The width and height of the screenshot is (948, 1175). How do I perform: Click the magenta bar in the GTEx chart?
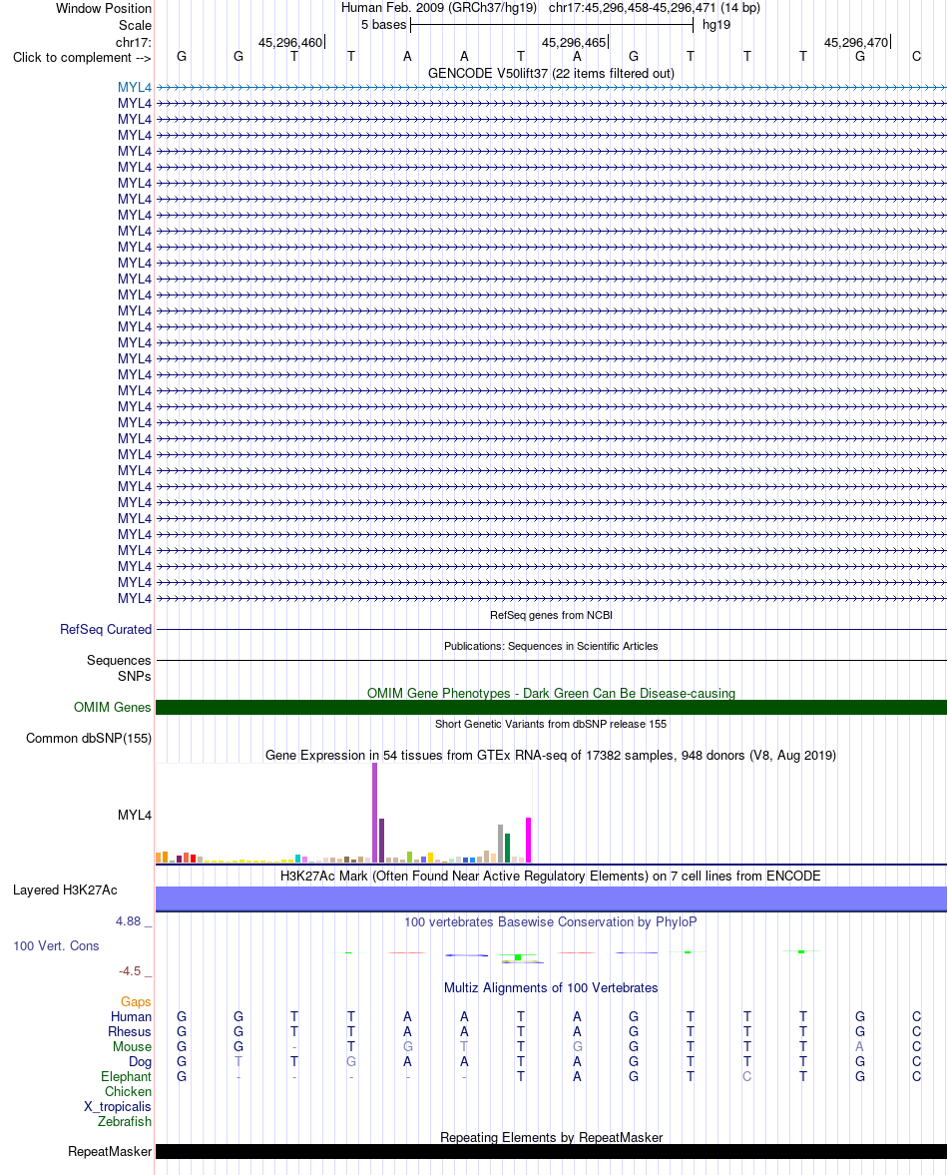529,840
